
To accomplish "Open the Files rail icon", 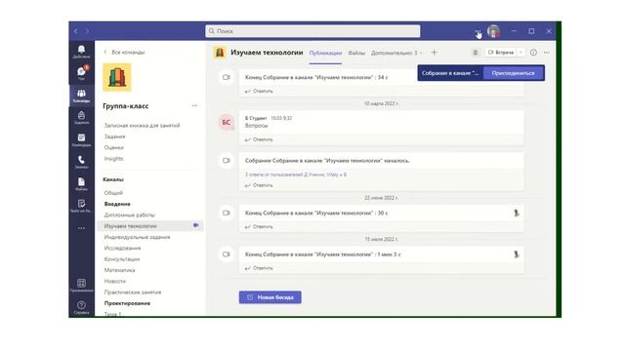I will click(81, 184).
